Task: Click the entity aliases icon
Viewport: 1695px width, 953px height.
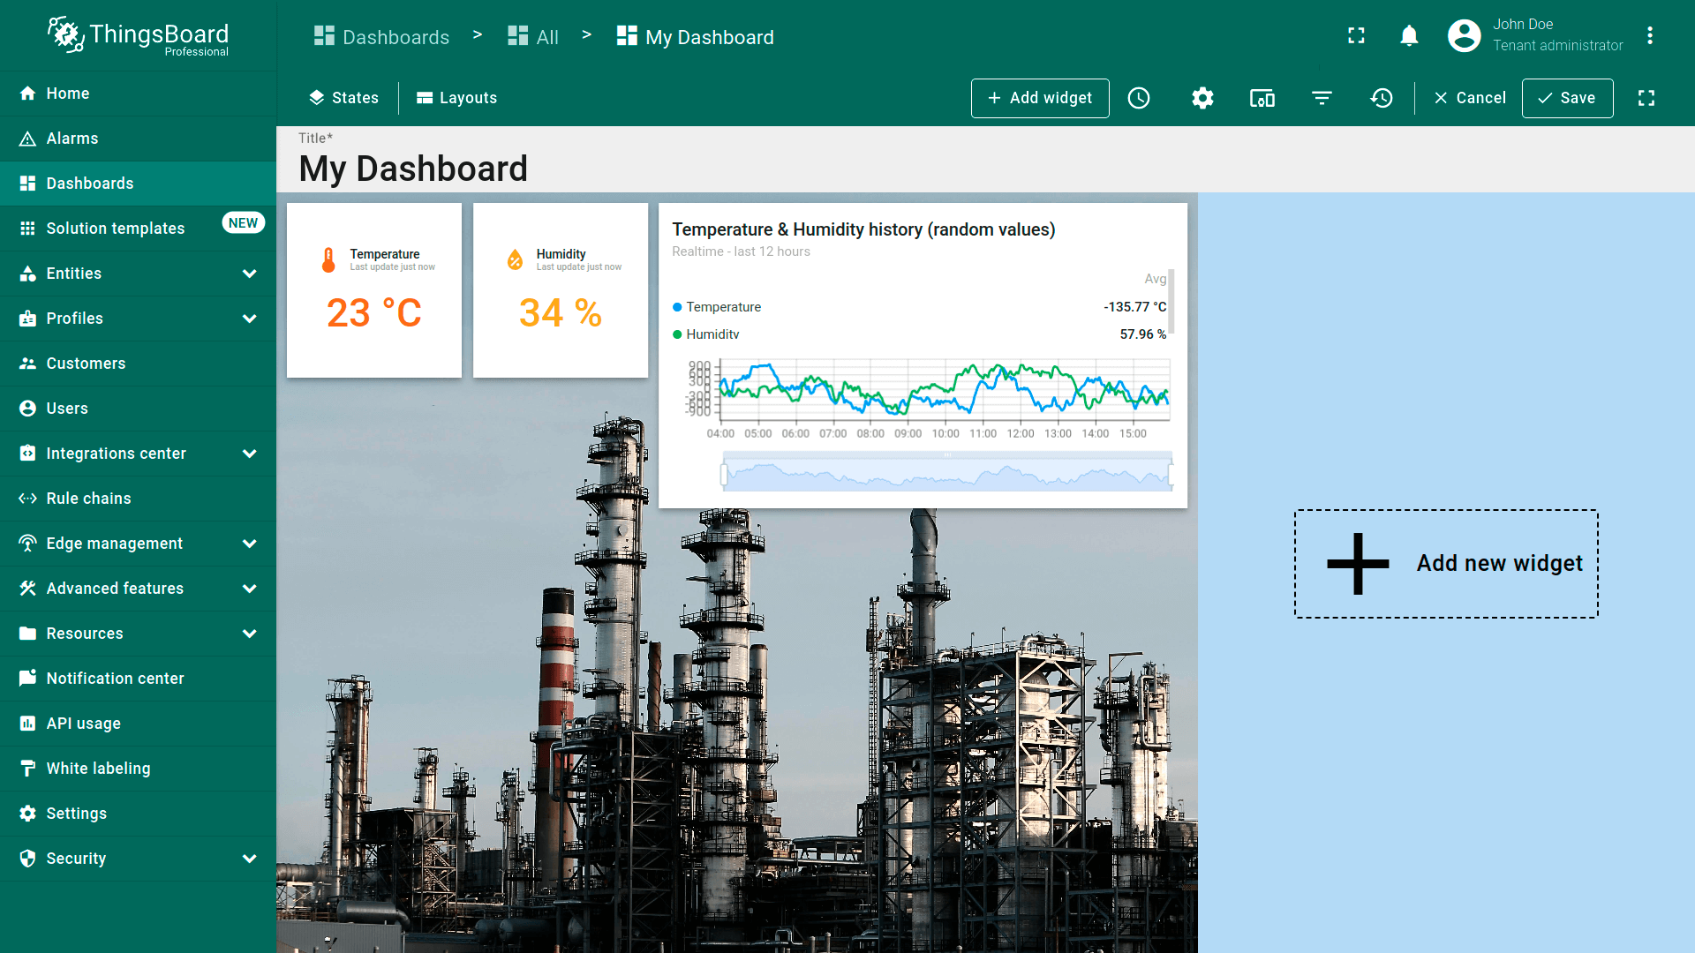Action: coord(1262,98)
